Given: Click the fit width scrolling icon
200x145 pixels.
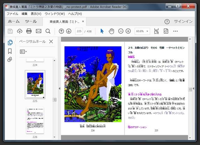Looking at the screenshot, I should tap(156, 31).
